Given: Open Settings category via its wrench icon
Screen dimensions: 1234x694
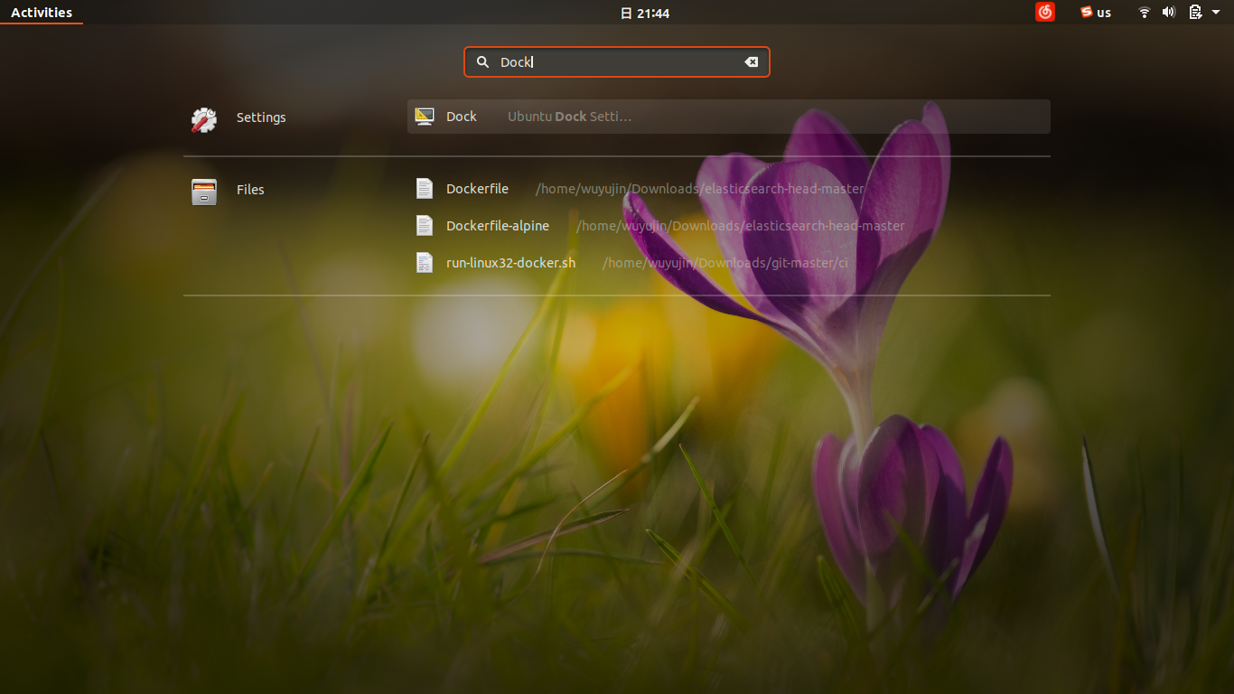Looking at the screenshot, I should pyautogui.click(x=203, y=117).
